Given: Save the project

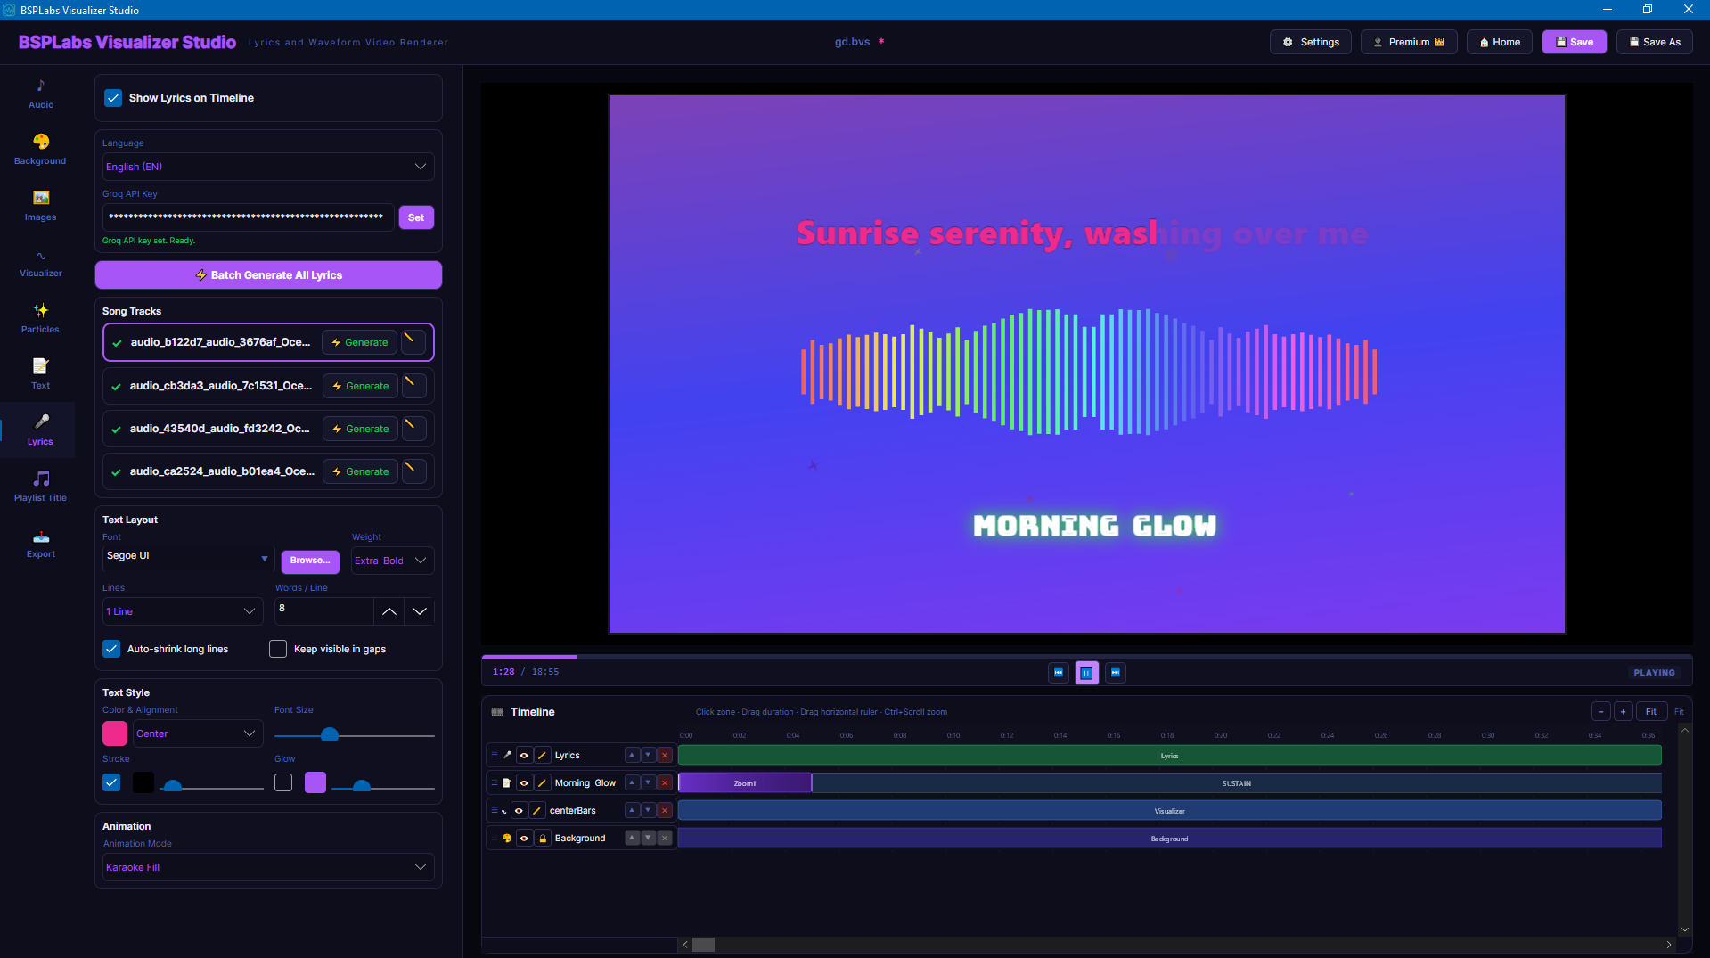Looking at the screenshot, I should [1575, 42].
